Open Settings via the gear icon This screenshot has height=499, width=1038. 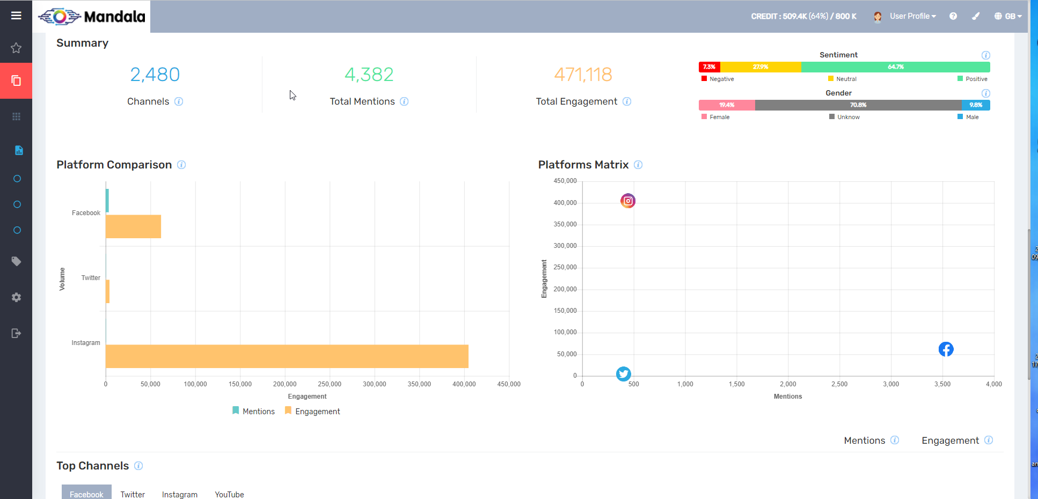pyautogui.click(x=16, y=297)
